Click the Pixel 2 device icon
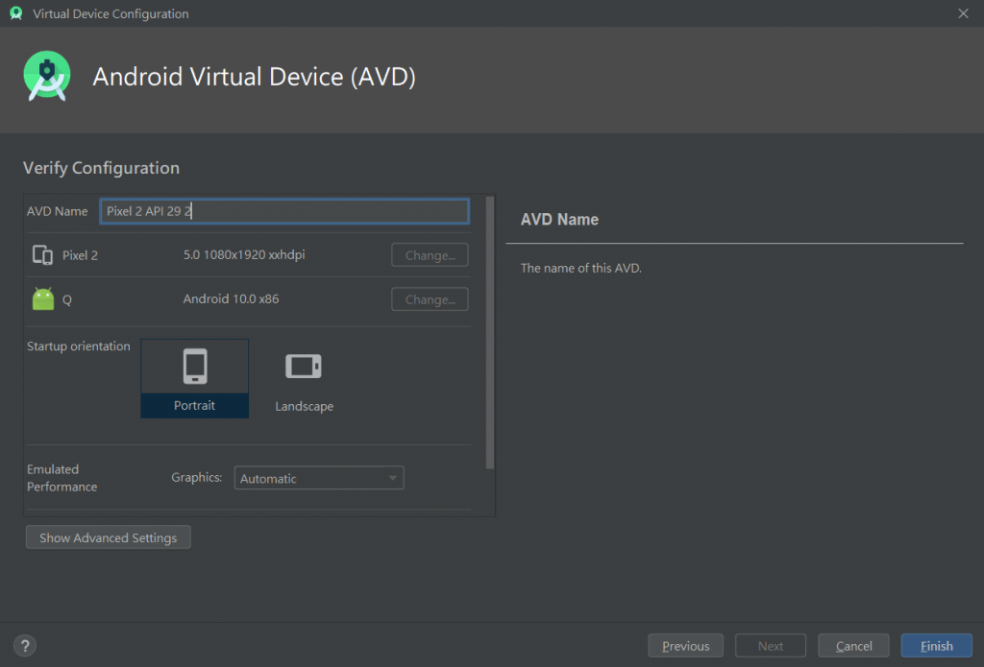 [x=42, y=255]
